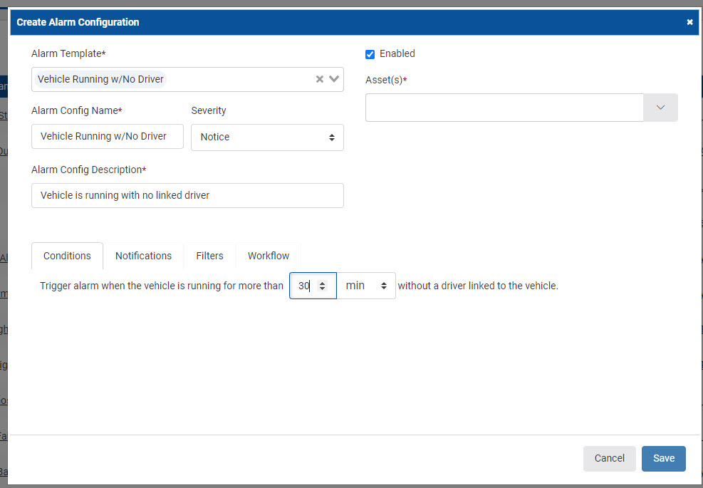Click inside the Asset(s) input box
This screenshot has height=488, width=703.
504,108
